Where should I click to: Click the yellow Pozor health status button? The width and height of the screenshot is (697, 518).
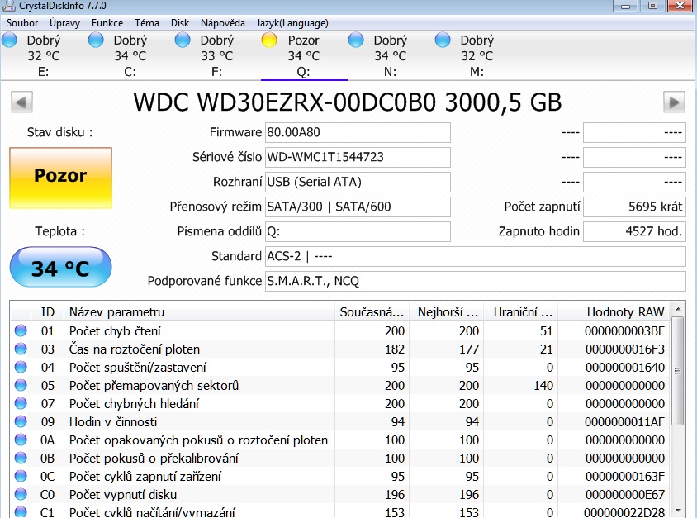pyautogui.click(x=60, y=178)
